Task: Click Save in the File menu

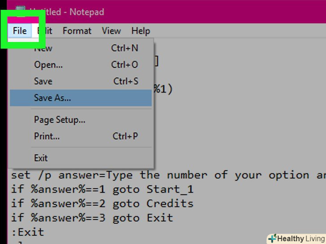Action: tap(43, 81)
